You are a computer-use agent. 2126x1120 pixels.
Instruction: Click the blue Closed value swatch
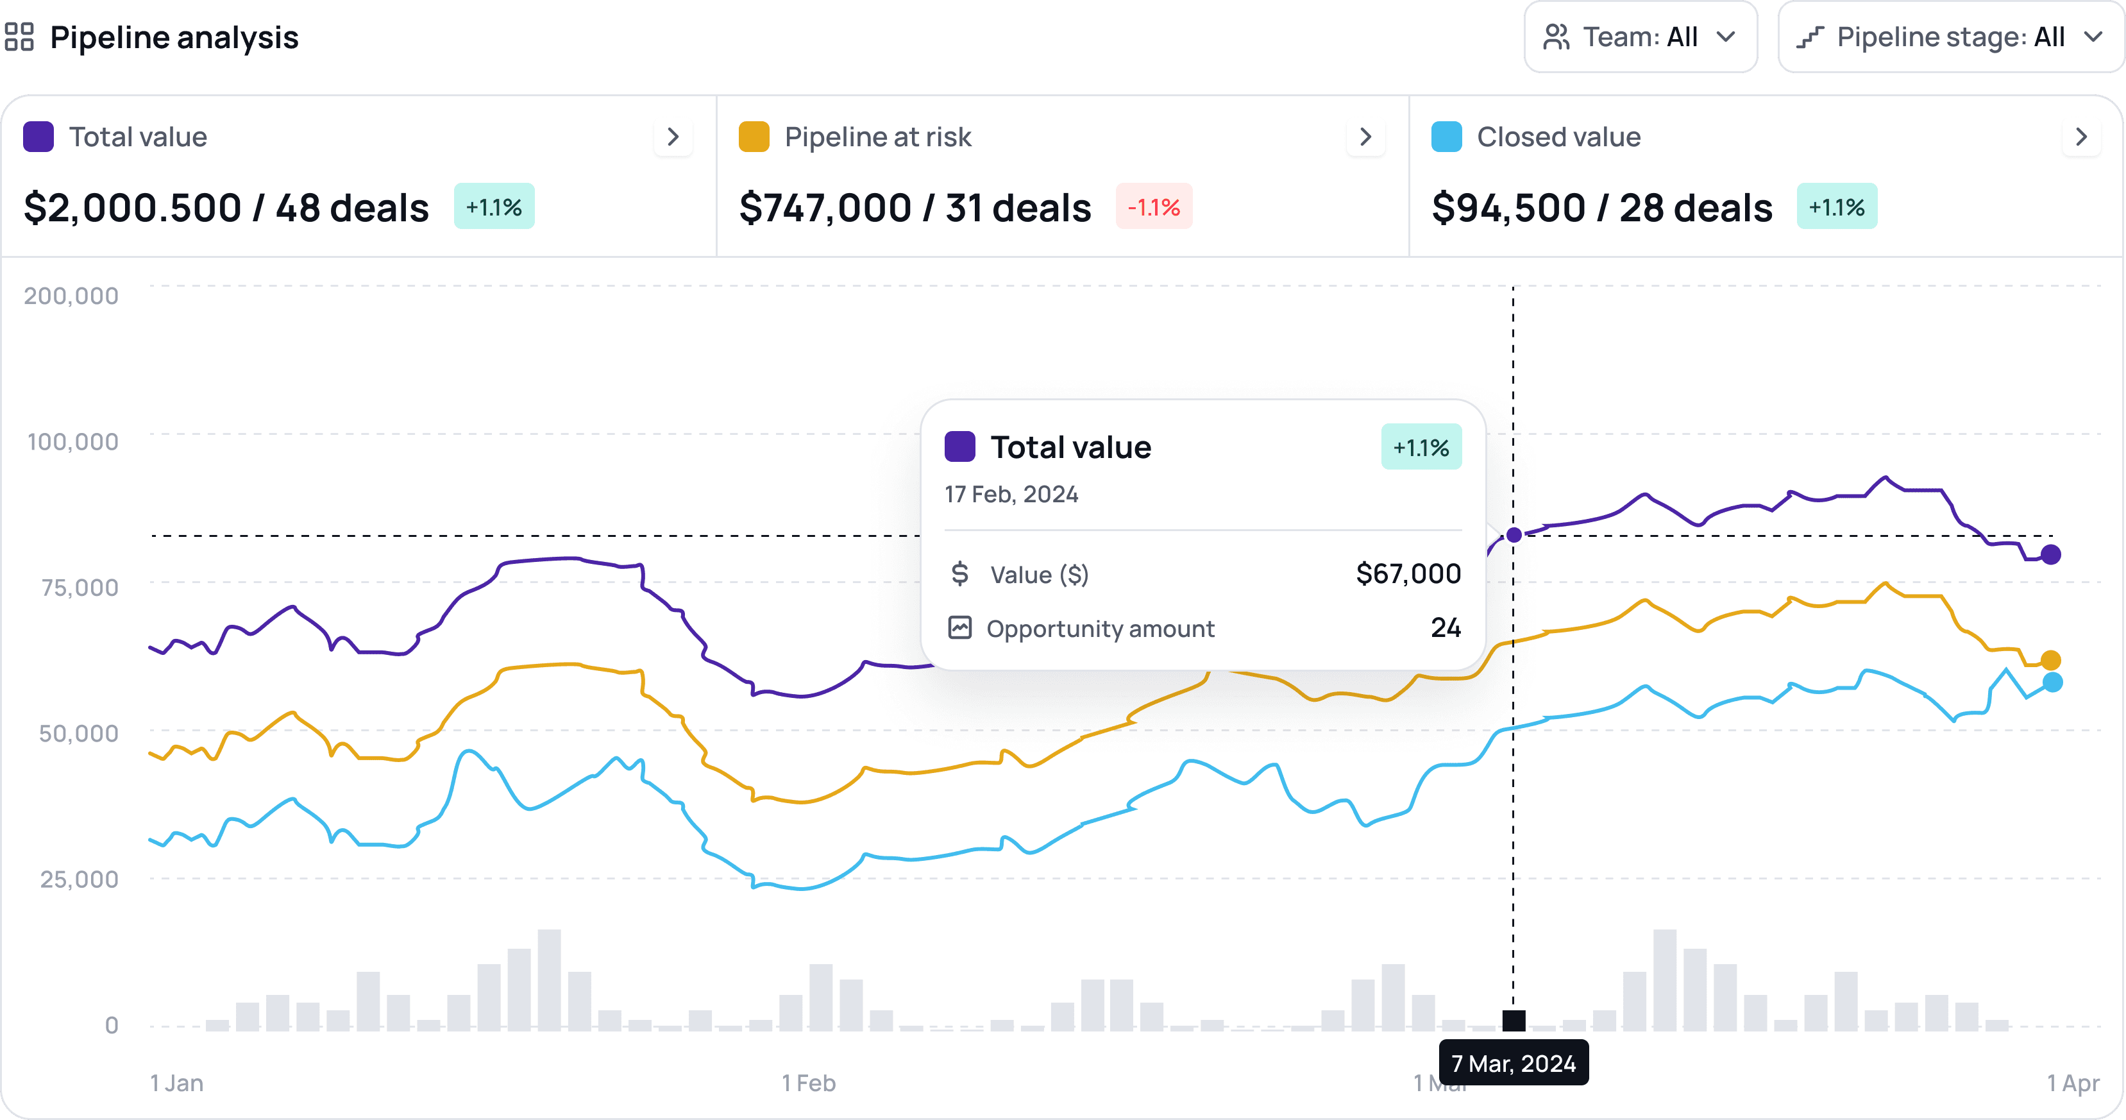[x=1446, y=137]
